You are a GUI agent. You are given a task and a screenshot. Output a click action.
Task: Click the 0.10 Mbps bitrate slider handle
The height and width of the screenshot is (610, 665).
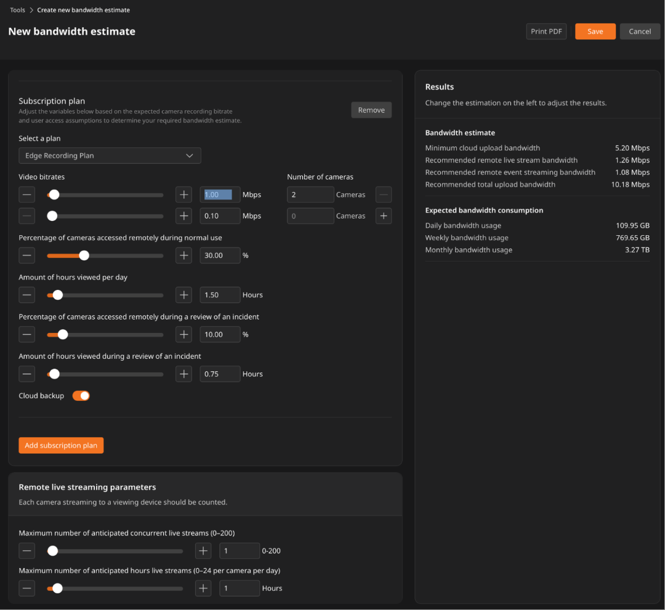coord(52,216)
